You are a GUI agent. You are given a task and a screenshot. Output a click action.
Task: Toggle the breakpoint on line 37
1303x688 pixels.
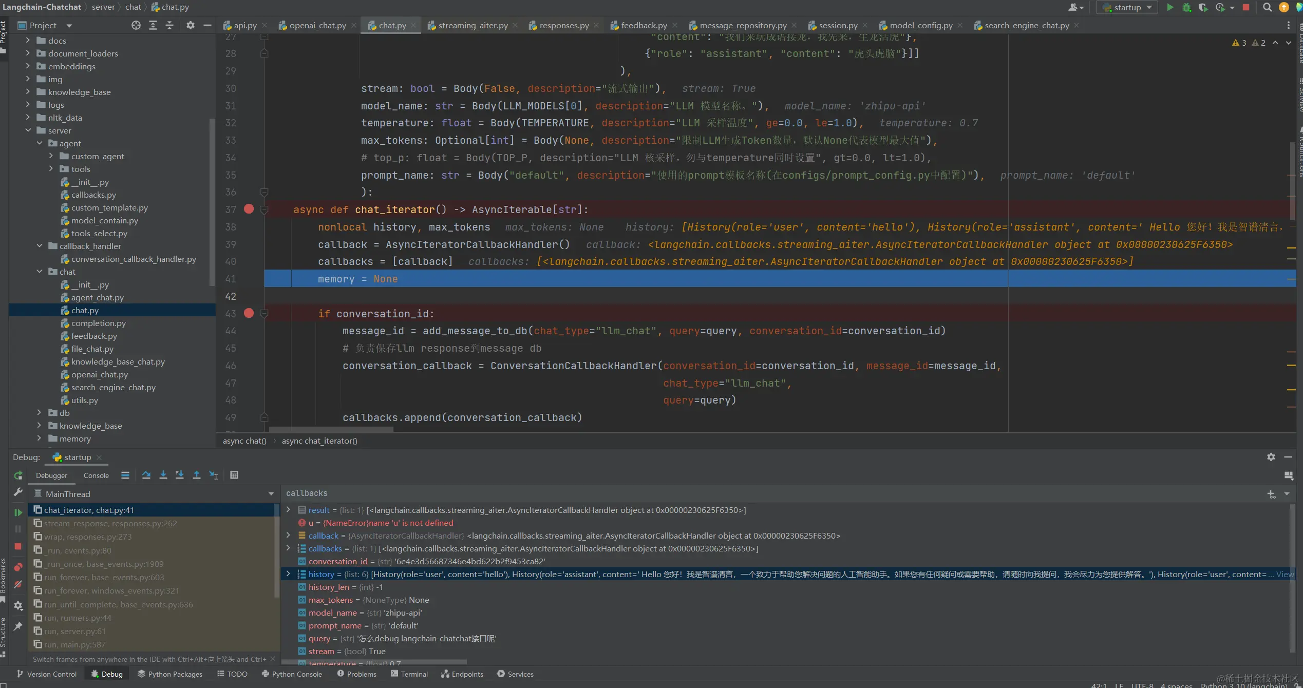tap(249, 209)
